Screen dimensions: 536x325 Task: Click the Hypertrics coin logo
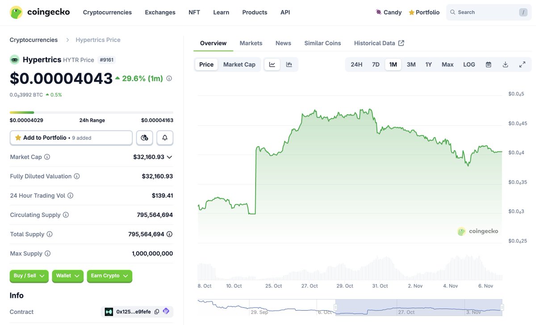click(x=15, y=60)
